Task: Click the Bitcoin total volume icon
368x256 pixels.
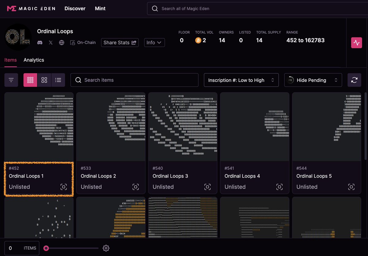Action: (198, 40)
